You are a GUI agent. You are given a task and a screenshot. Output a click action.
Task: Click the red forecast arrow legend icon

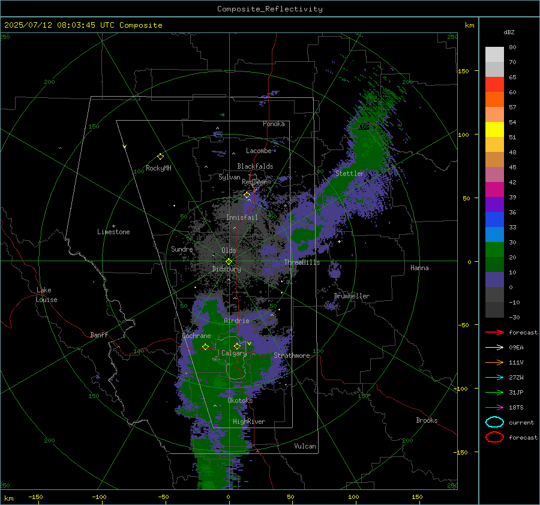click(494, 332)
